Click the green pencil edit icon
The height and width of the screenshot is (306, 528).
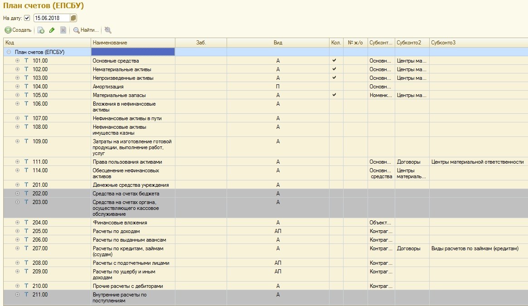pos(52,30)
